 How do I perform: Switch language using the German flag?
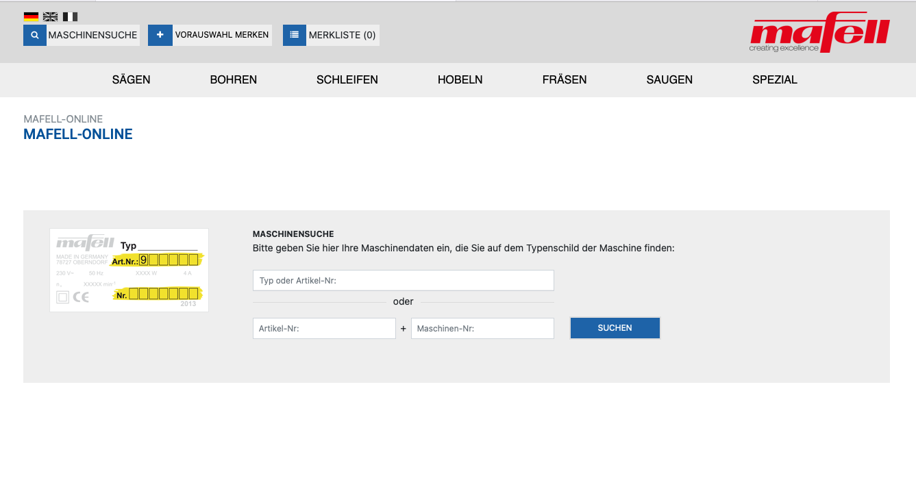tap(31, 16)
